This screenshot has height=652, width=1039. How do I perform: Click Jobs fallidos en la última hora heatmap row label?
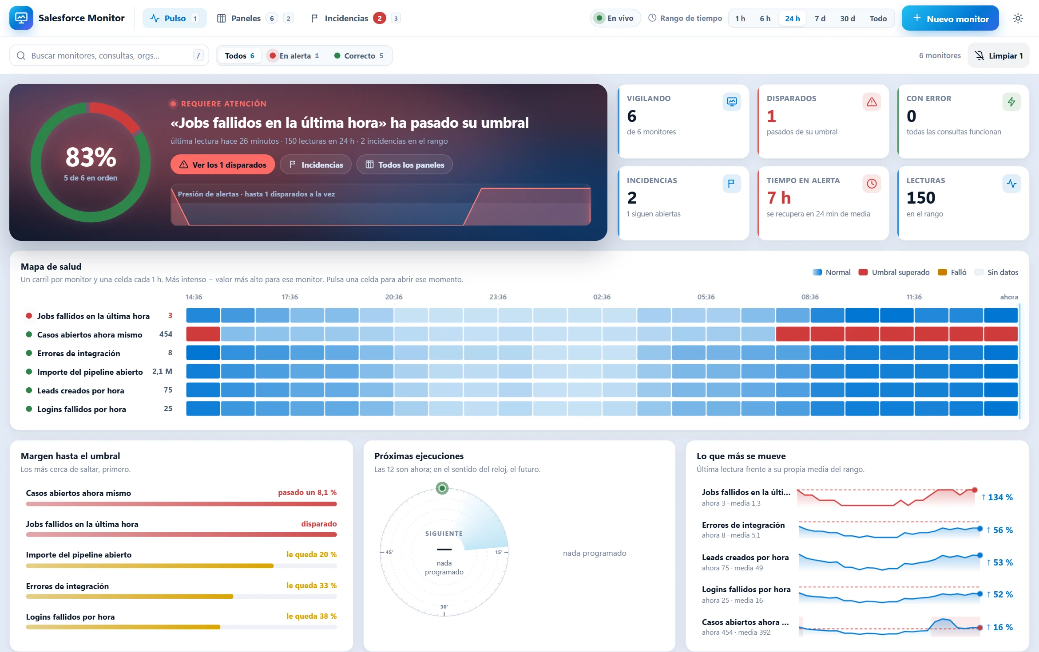coord(93,316)
